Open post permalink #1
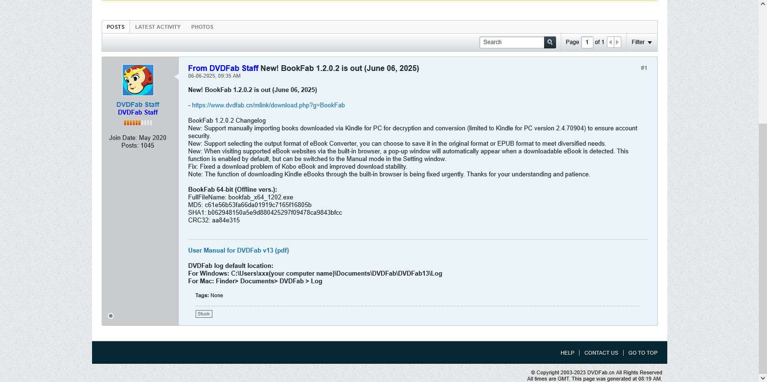This screenshot has width=767, height=382. (x=644, y=68)
